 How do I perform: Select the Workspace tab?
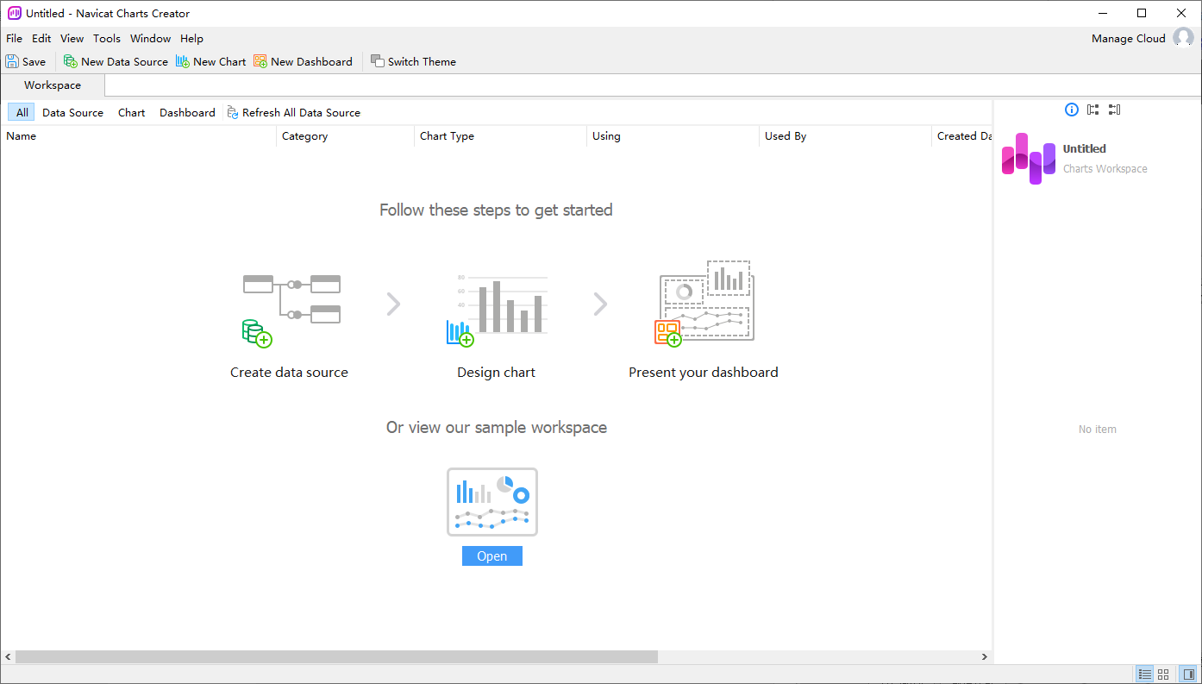(53, 85)
